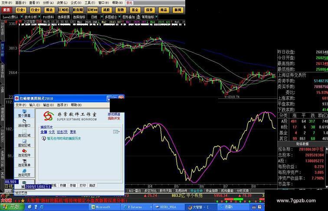Click the info icon beside empty history message
This screenshot has height=211, width=328.
tap(44, 138)
